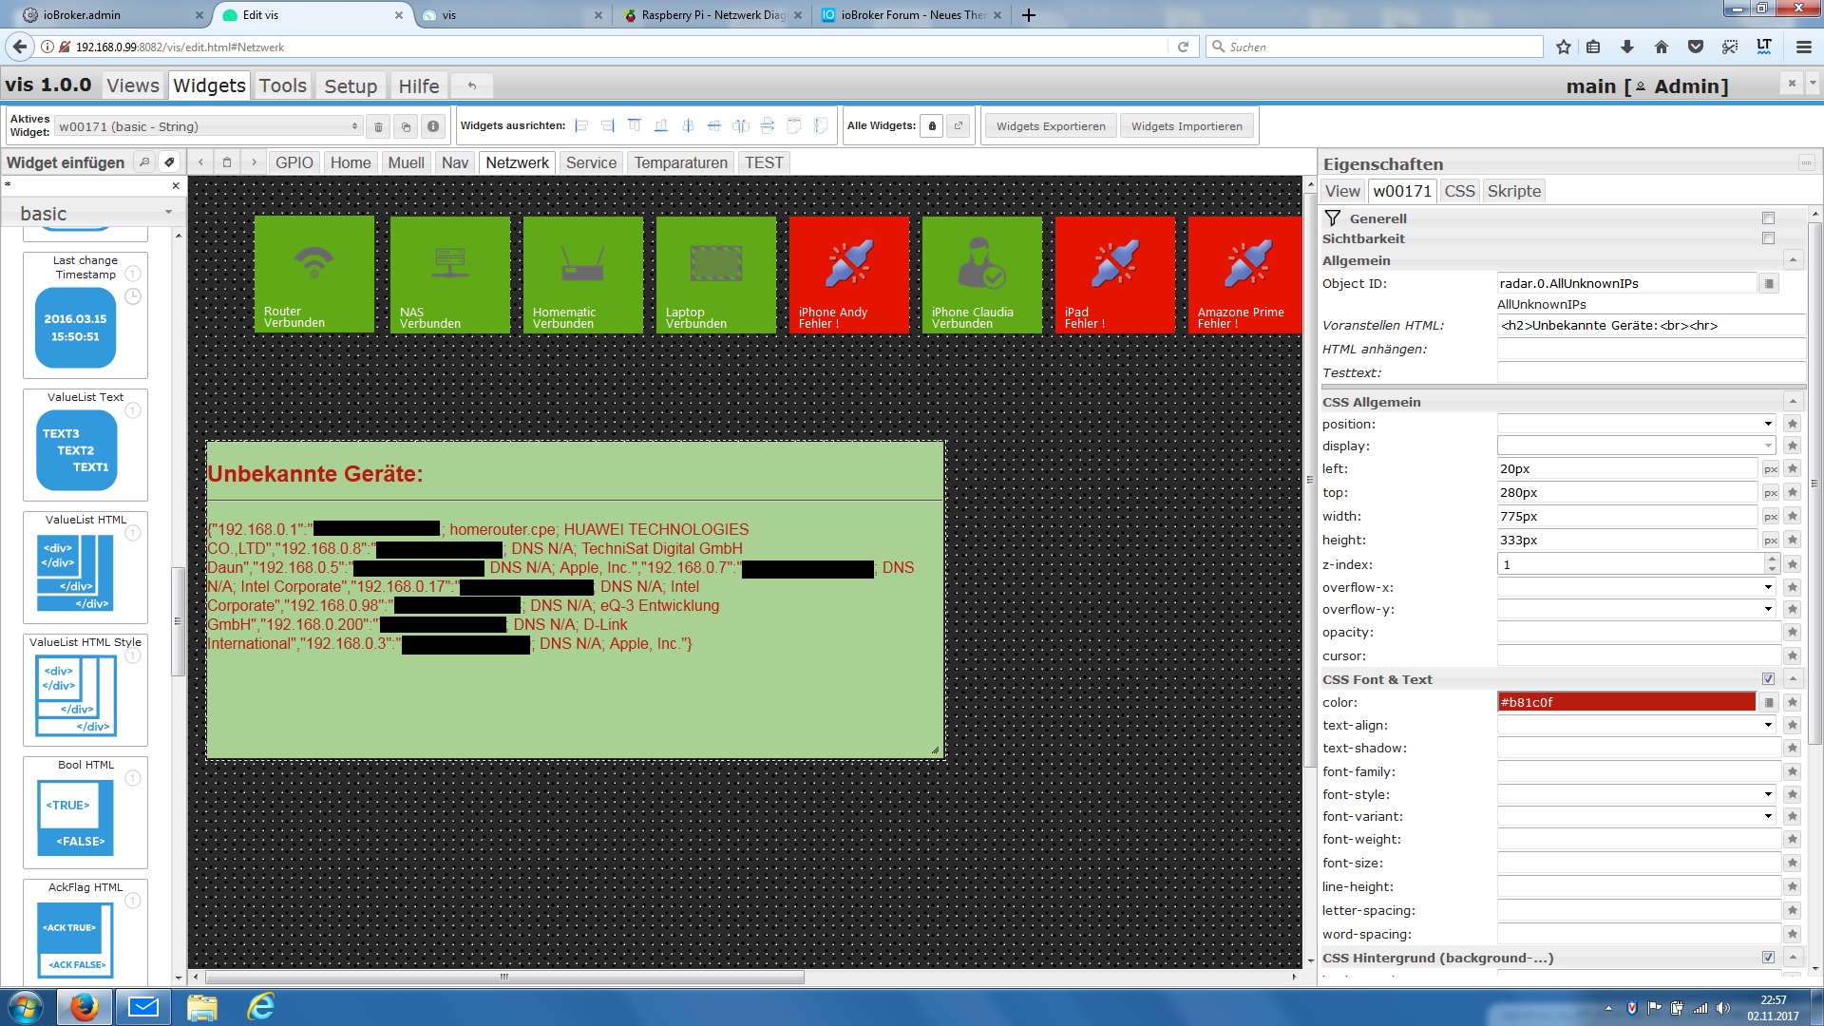Click Widgets Exportieren button
The width and height of the screenshot is (1824, 1026).
click(1051, 126)
